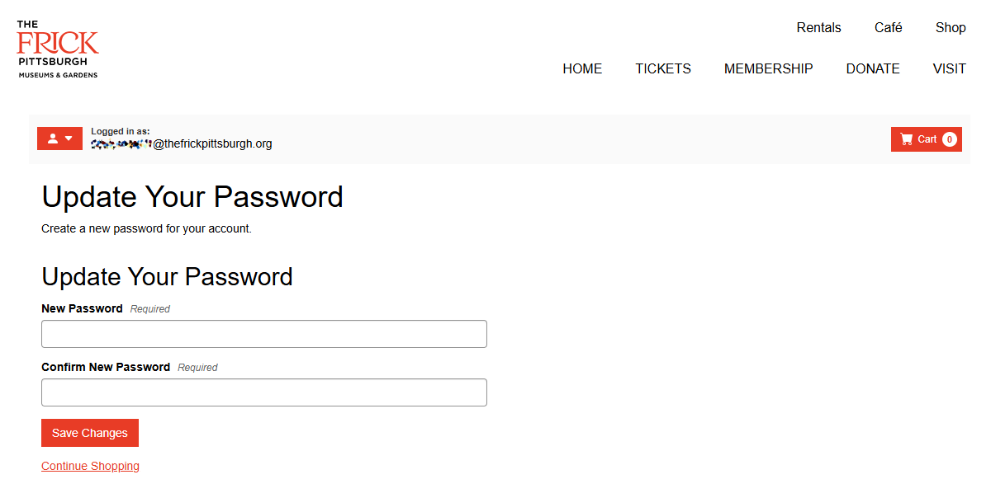Focus the New Password input field
The width and height of the screenshot is (991, 498).
(x=264, y=334)
